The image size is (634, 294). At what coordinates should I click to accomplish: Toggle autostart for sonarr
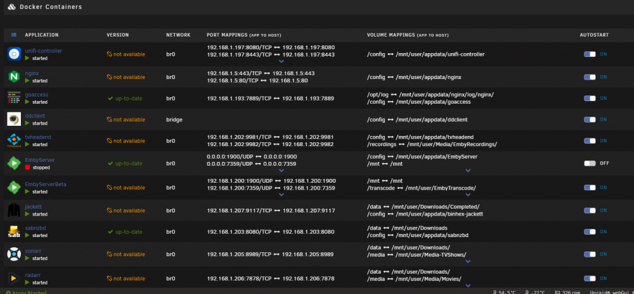coord(590,254)
